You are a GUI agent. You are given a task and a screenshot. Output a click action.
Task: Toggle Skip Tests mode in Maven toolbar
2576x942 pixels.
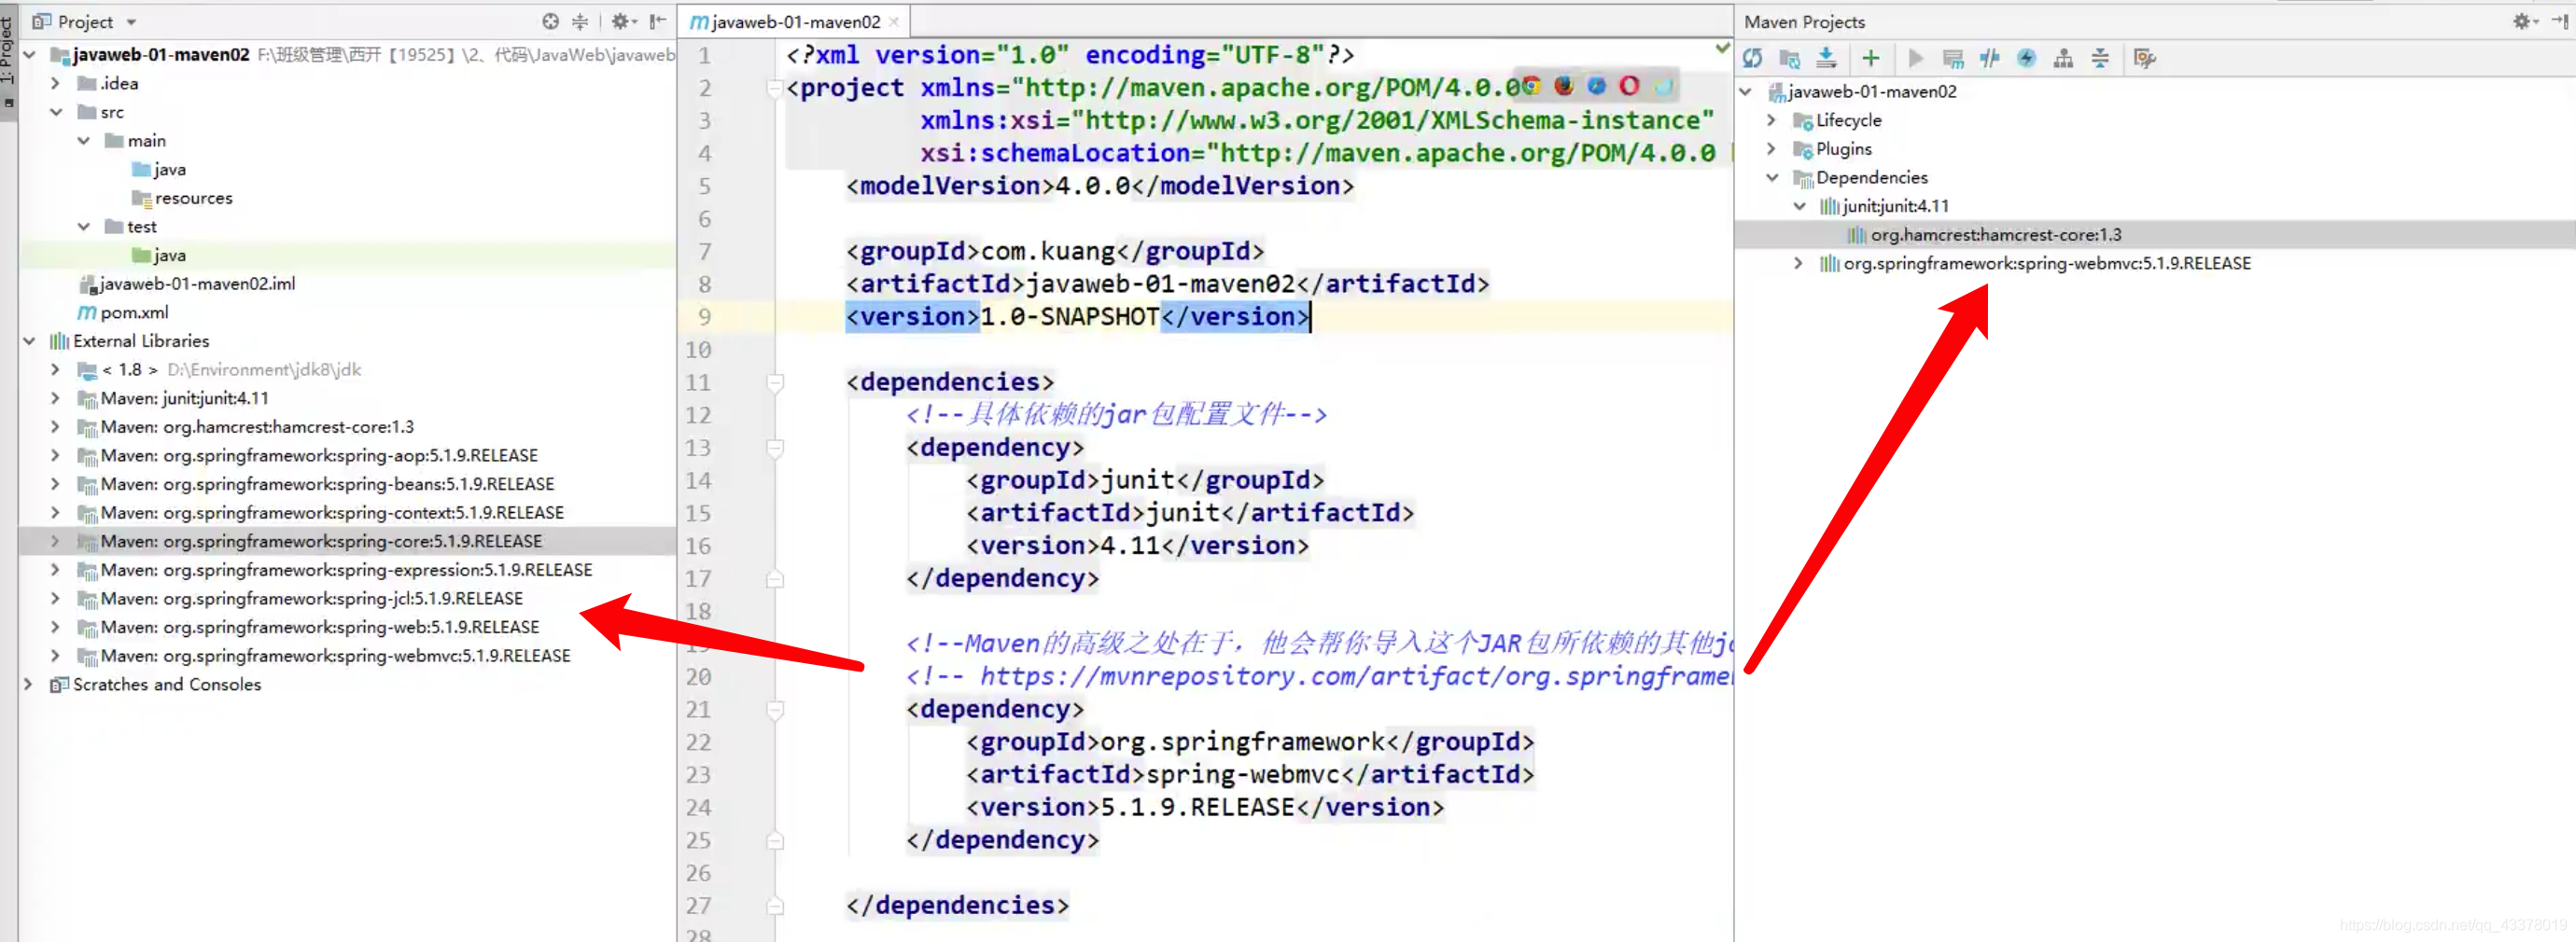tap(1989, 58)
